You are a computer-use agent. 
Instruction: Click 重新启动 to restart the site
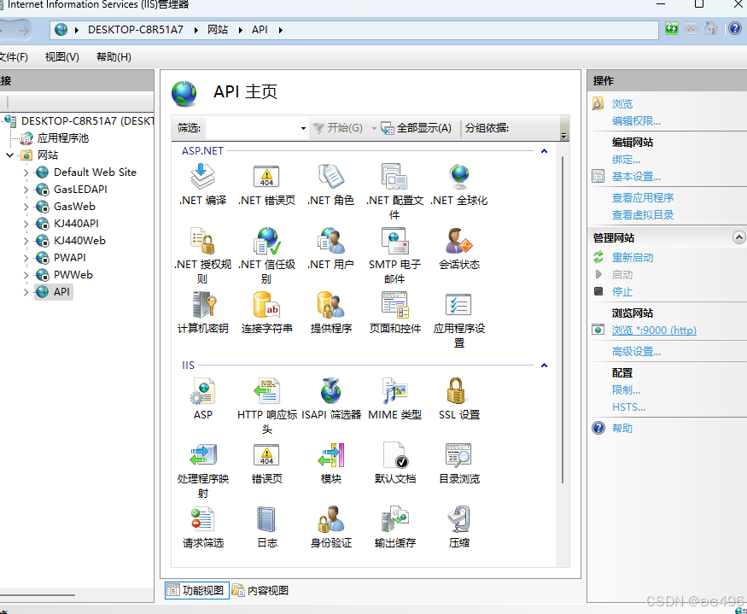tap(633, 258)
